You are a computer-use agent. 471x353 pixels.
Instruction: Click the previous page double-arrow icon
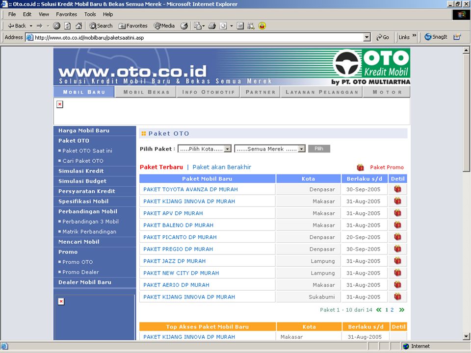tap(379, 310)
